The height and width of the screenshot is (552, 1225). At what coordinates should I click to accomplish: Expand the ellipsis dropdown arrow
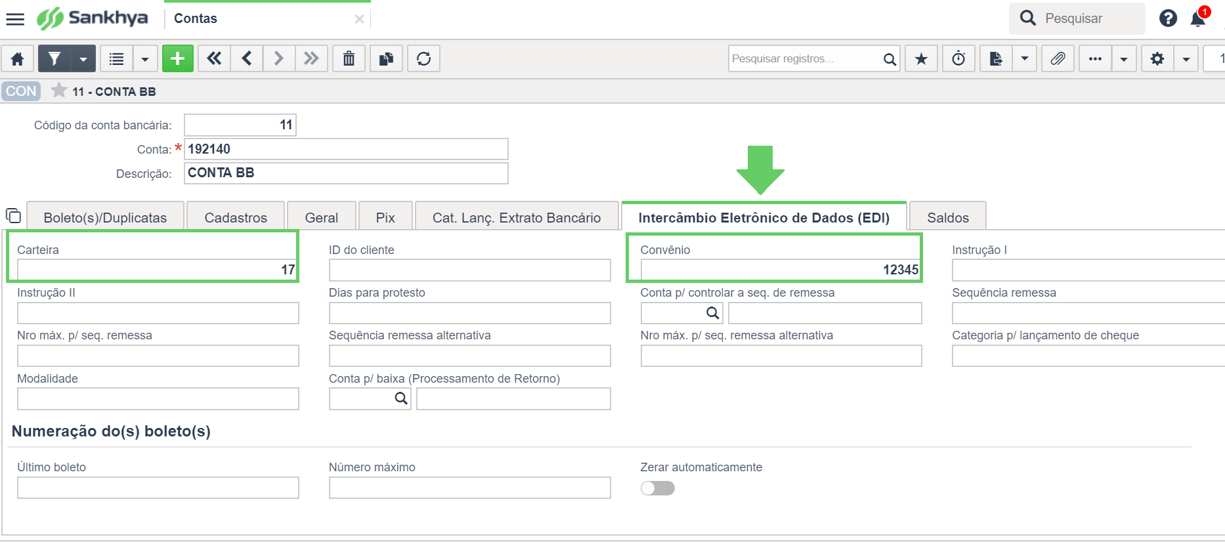[x=1124, y=58]
